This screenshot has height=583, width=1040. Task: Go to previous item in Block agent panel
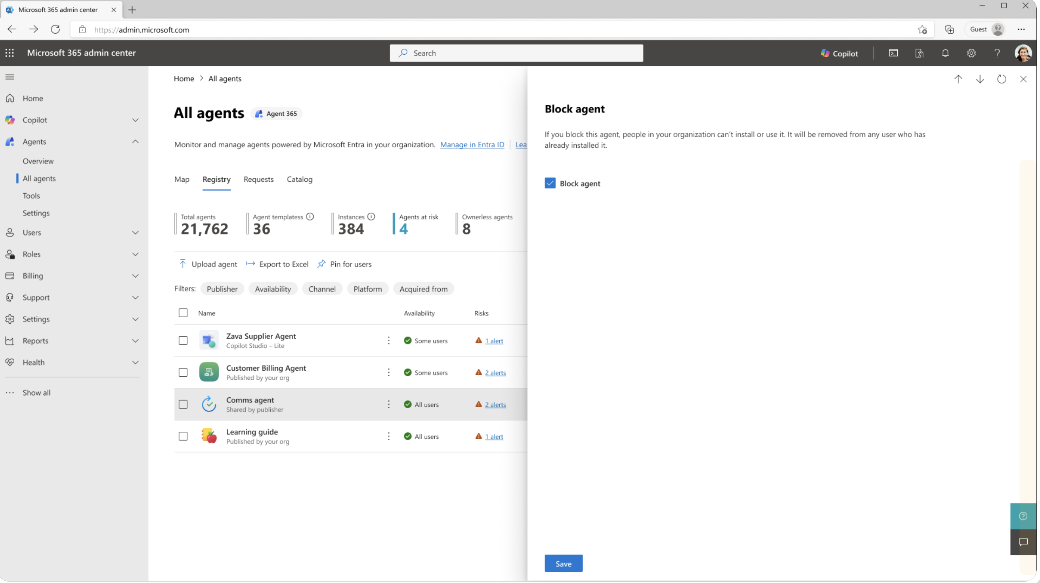click(x=958, y=79)
